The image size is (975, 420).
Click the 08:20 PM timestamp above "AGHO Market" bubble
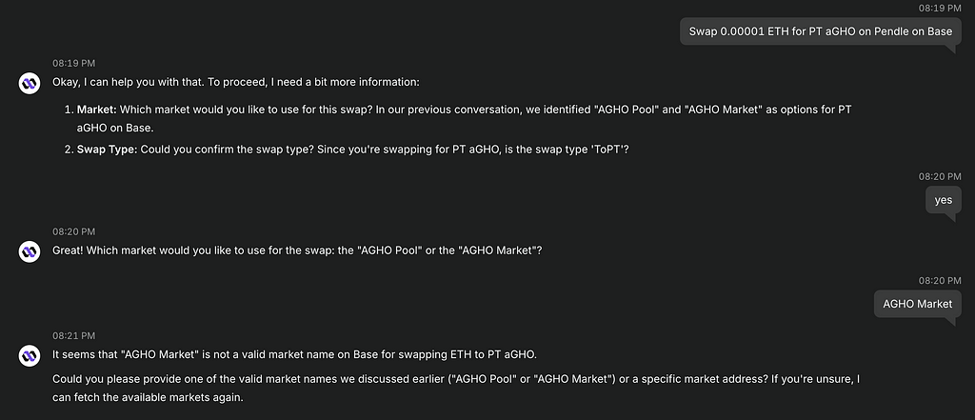point(940,281)
